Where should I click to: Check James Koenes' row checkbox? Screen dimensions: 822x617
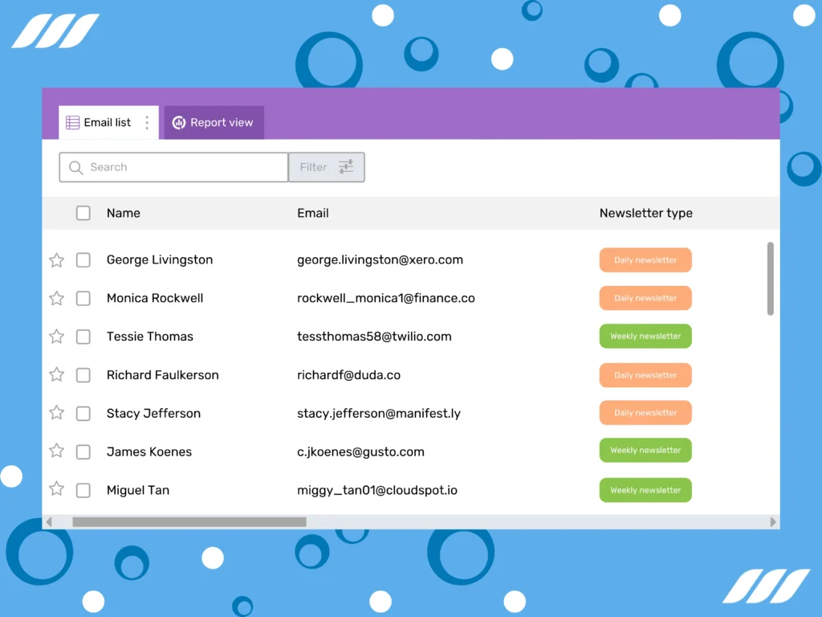[83, 452]
